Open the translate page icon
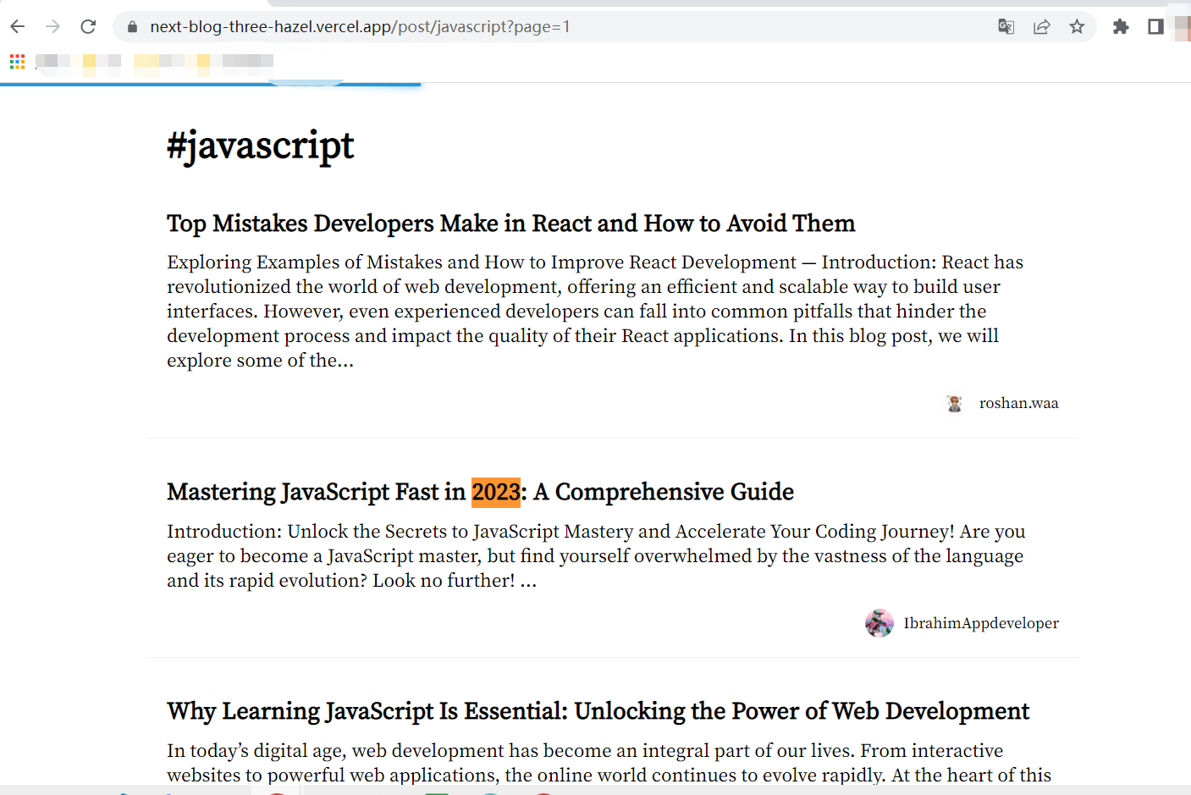This screenshot has height=795, width=1191. 1006,26
